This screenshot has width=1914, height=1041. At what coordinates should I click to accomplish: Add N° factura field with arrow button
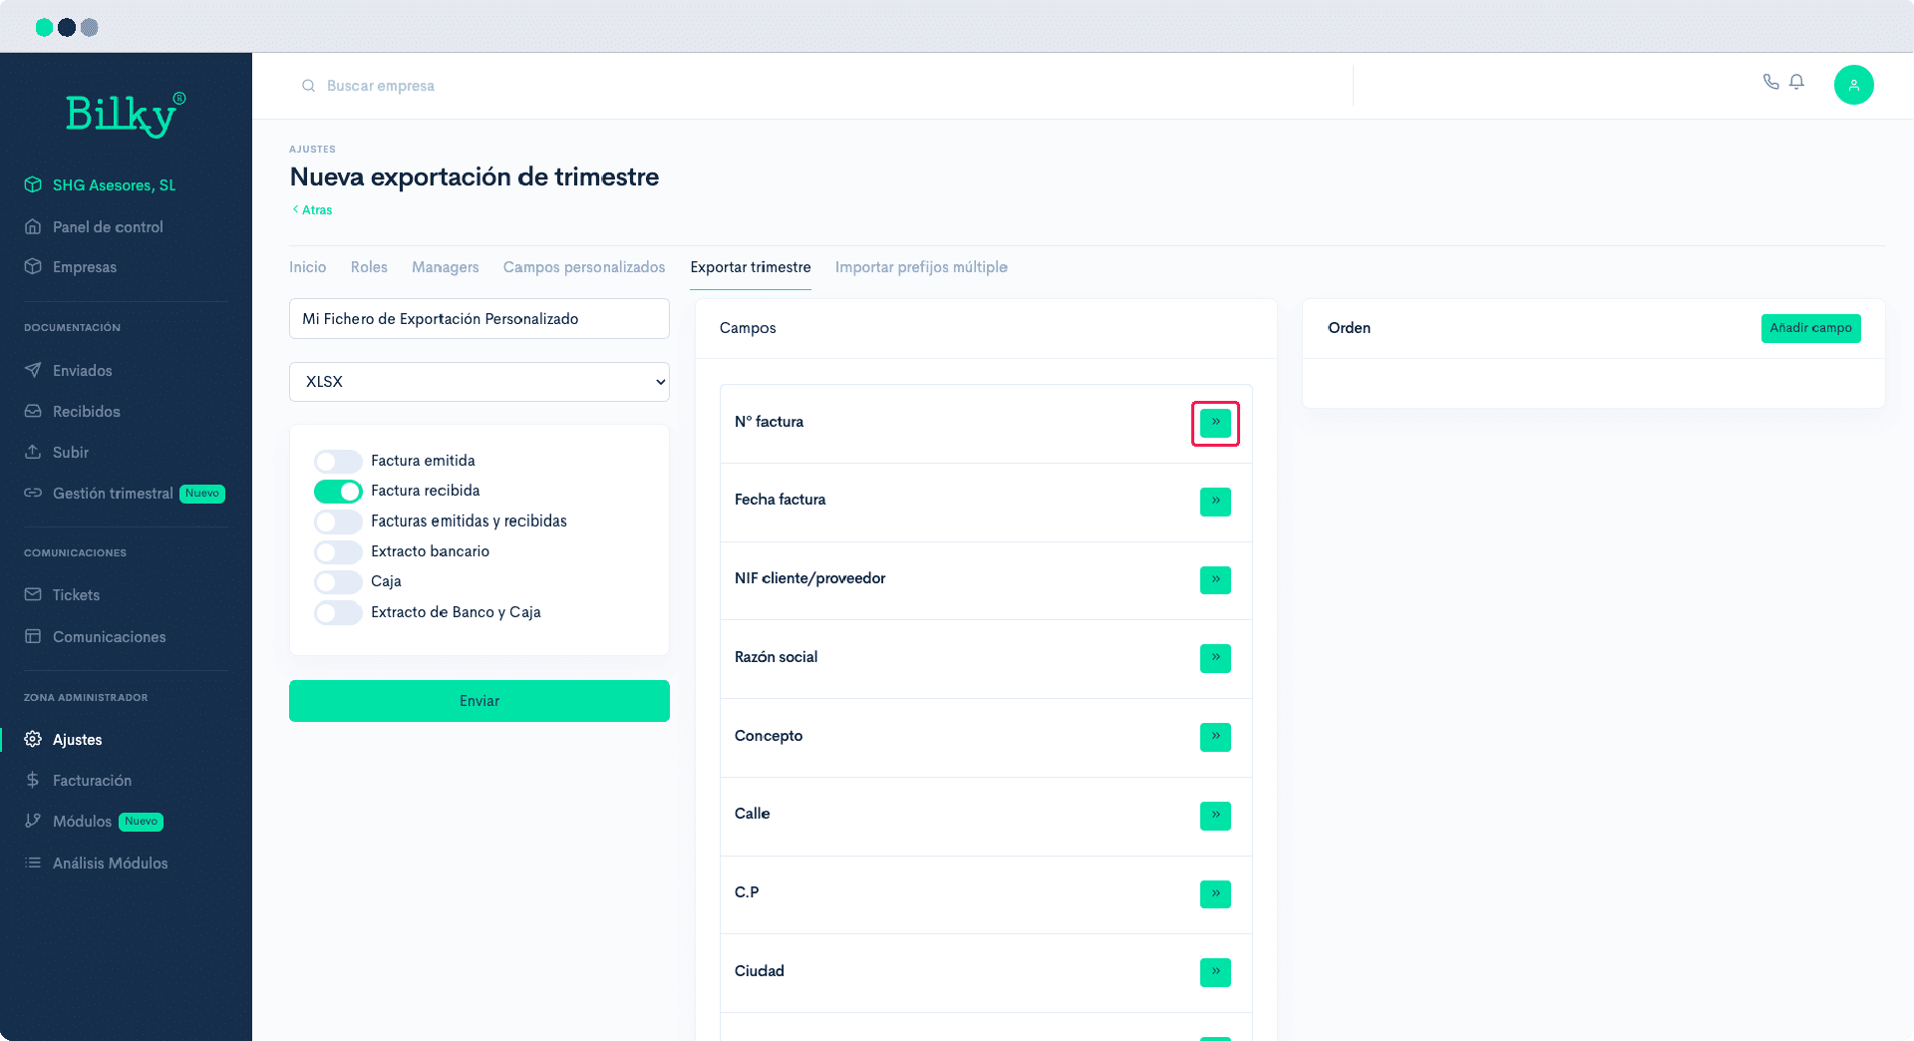(1215, 423)
